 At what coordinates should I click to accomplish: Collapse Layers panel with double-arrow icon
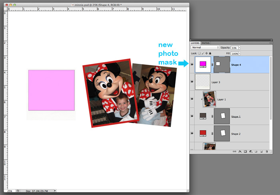coord(271,40)
